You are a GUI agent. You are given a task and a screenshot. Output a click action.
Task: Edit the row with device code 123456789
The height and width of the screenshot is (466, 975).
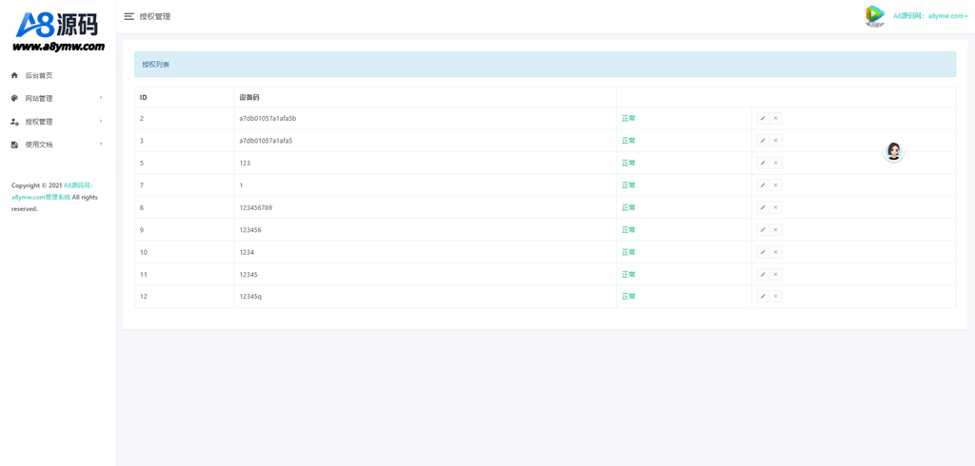pyautogui.click(x=763, y=207)
